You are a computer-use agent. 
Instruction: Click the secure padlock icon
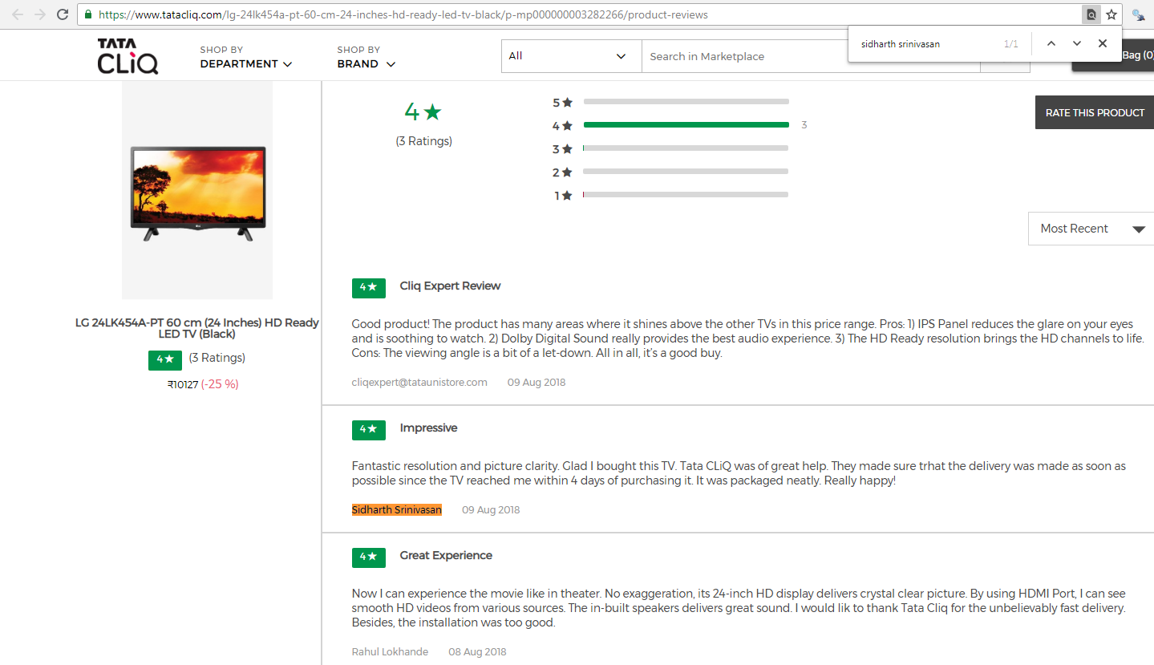coord(88,14)
